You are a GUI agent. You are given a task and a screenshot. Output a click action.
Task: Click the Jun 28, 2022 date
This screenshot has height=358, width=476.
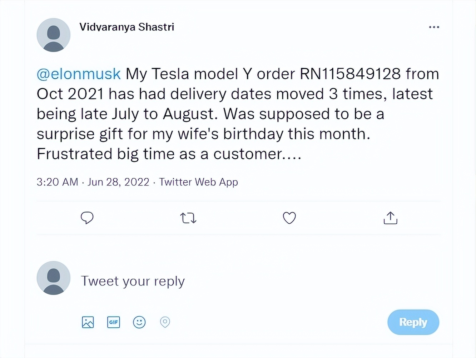[118, 182]
